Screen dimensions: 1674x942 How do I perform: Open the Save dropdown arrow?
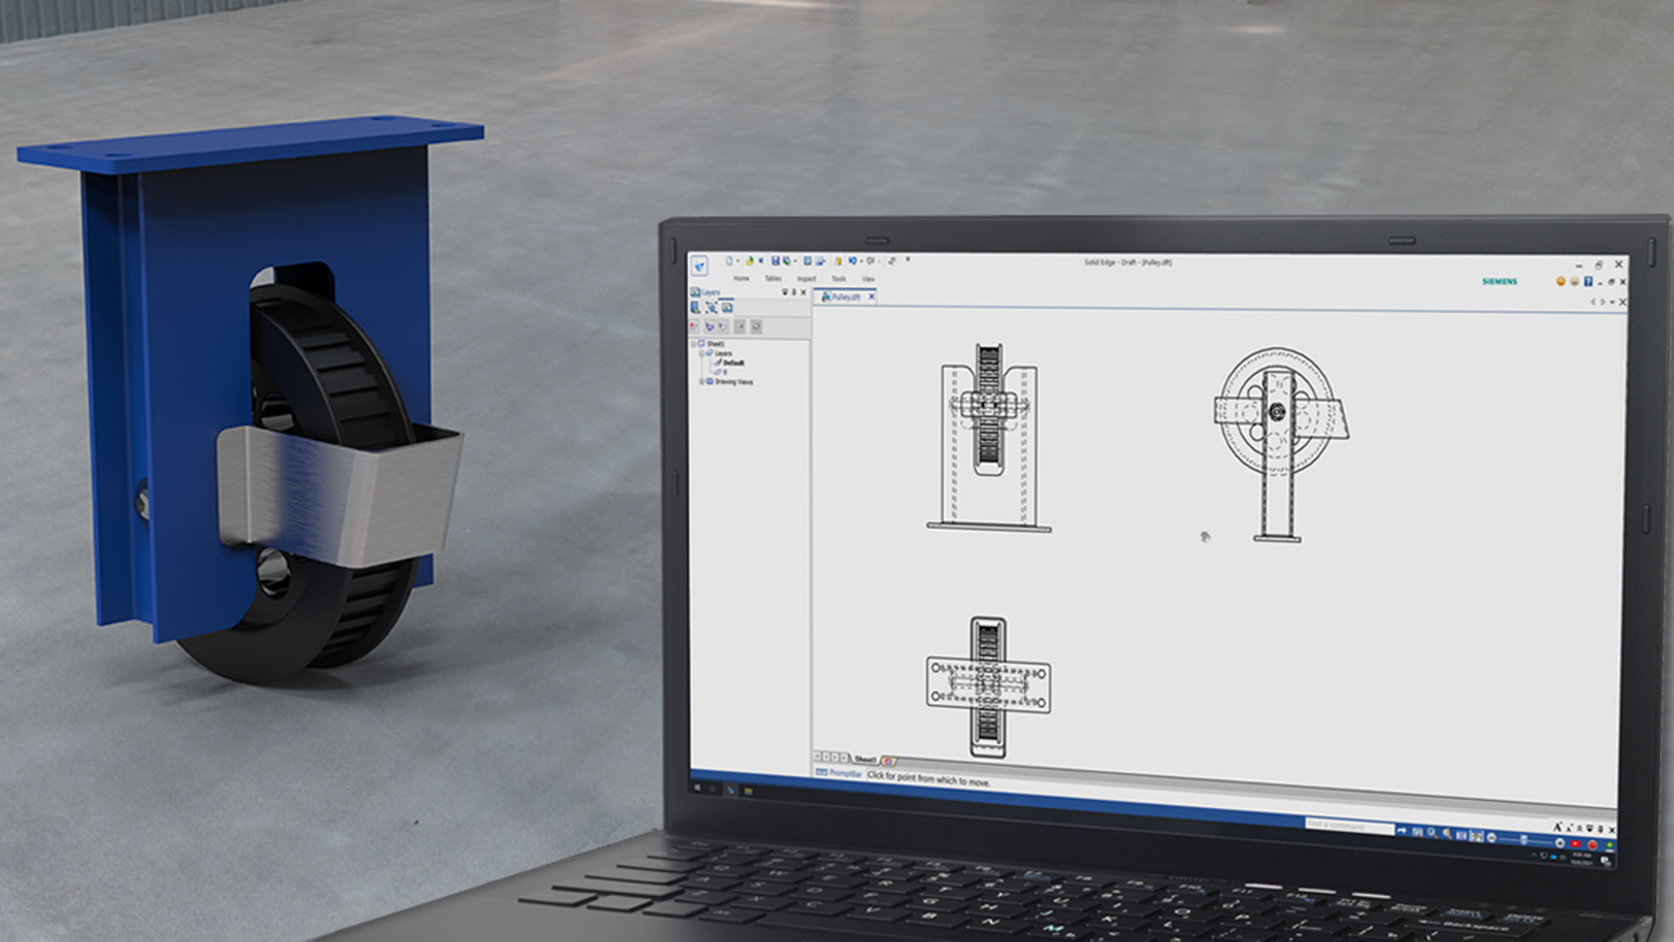pos(796,260)
